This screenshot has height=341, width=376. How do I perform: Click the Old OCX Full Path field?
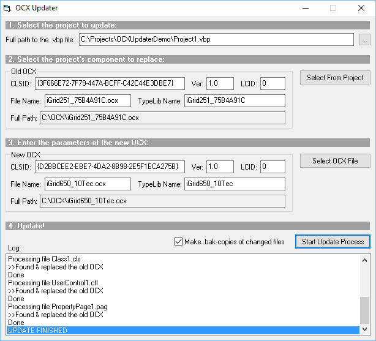pos(162,118)
